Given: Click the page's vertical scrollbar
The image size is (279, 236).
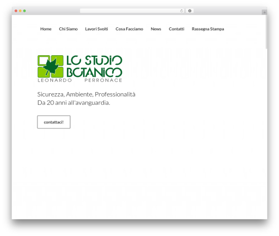Looking at the screenshot, I should 266,32.
